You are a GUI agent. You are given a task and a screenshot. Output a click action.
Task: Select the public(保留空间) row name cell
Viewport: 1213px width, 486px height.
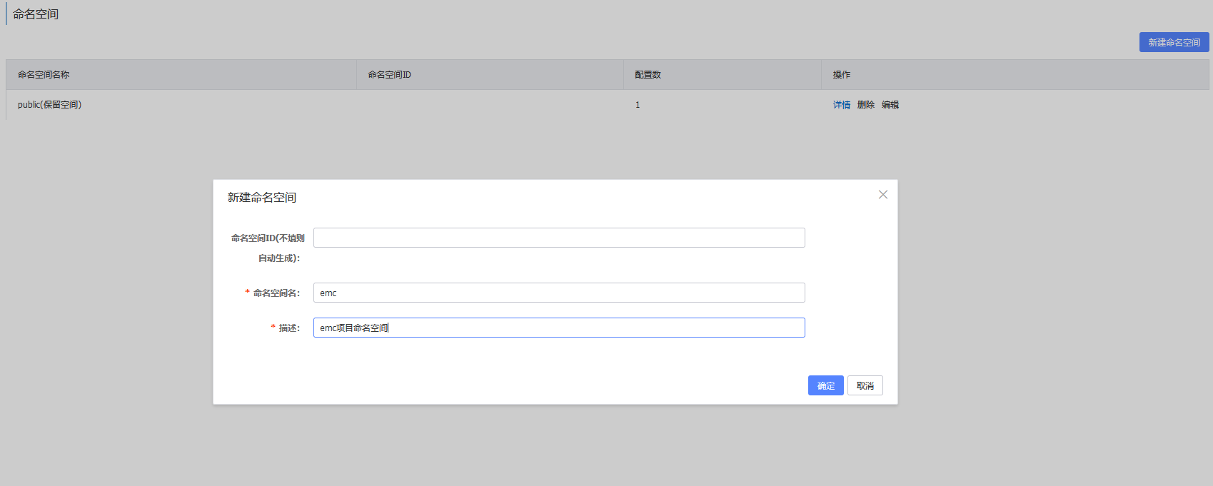click(x=49, y=105)
